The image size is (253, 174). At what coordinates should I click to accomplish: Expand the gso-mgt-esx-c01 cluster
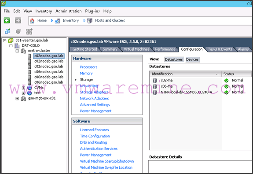pos(17,98)
